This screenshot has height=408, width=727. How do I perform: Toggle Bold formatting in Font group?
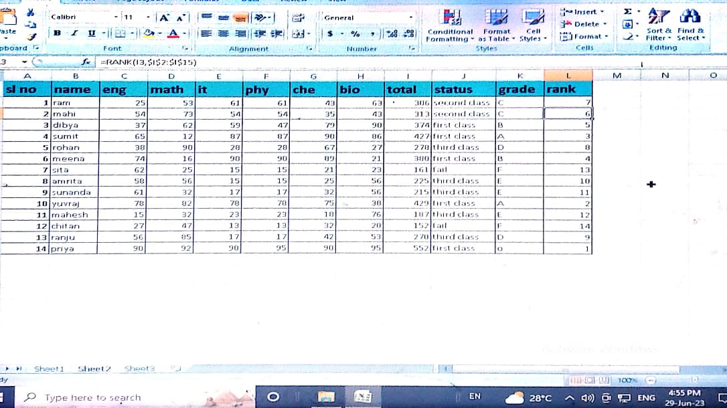pyautogui.click(x=58, y=33)
